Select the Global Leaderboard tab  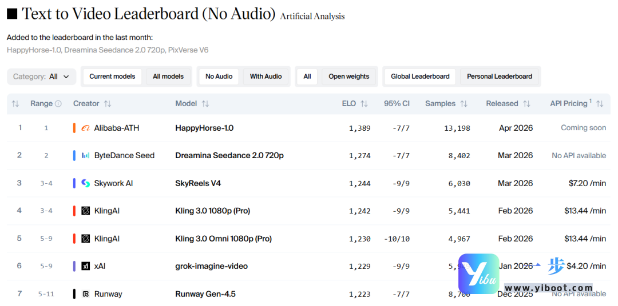420,76
